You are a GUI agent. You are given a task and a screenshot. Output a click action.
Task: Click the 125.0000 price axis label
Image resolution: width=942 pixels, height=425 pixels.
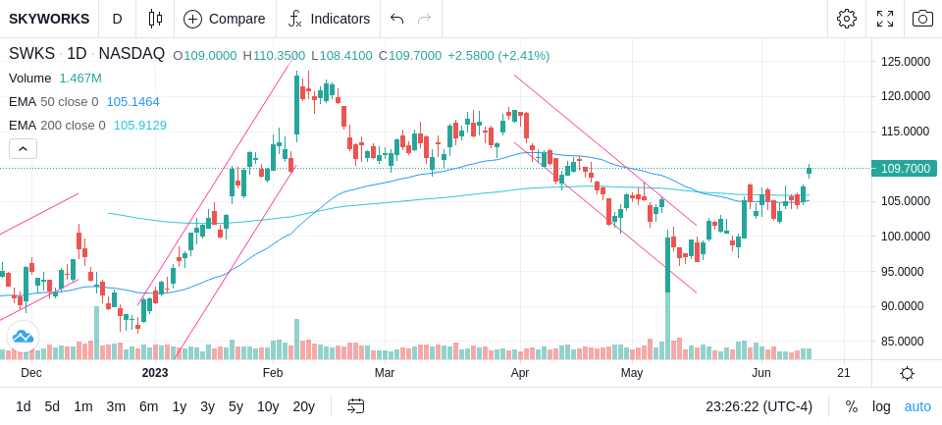tap(906, 61)
